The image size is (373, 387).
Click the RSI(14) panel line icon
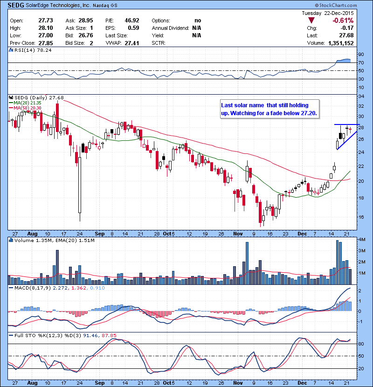click(11, 50)
